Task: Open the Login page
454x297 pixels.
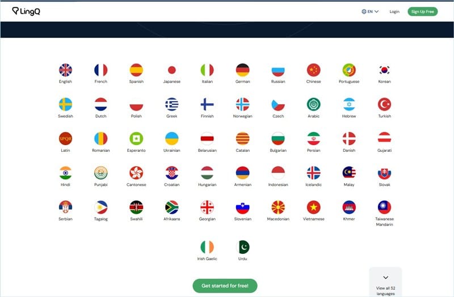Action: point(394,11)
